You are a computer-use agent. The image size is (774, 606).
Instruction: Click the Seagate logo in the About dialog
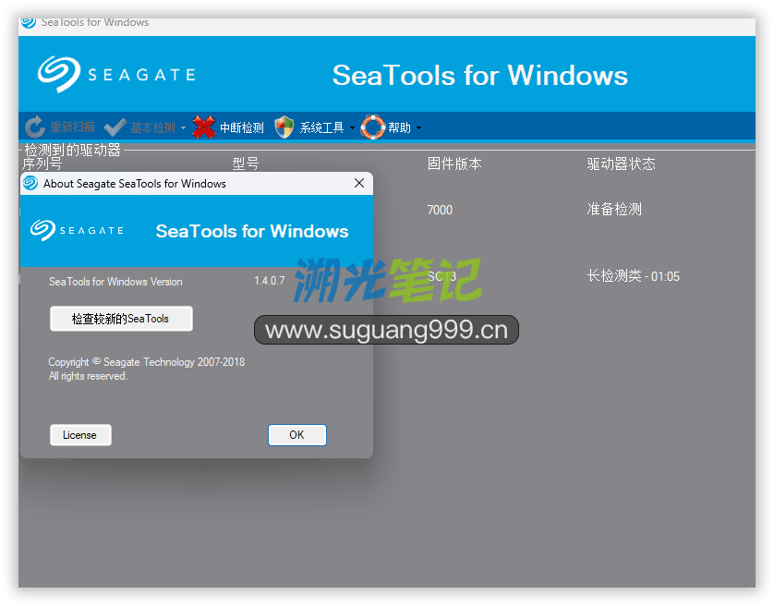(x=77, y=230)
